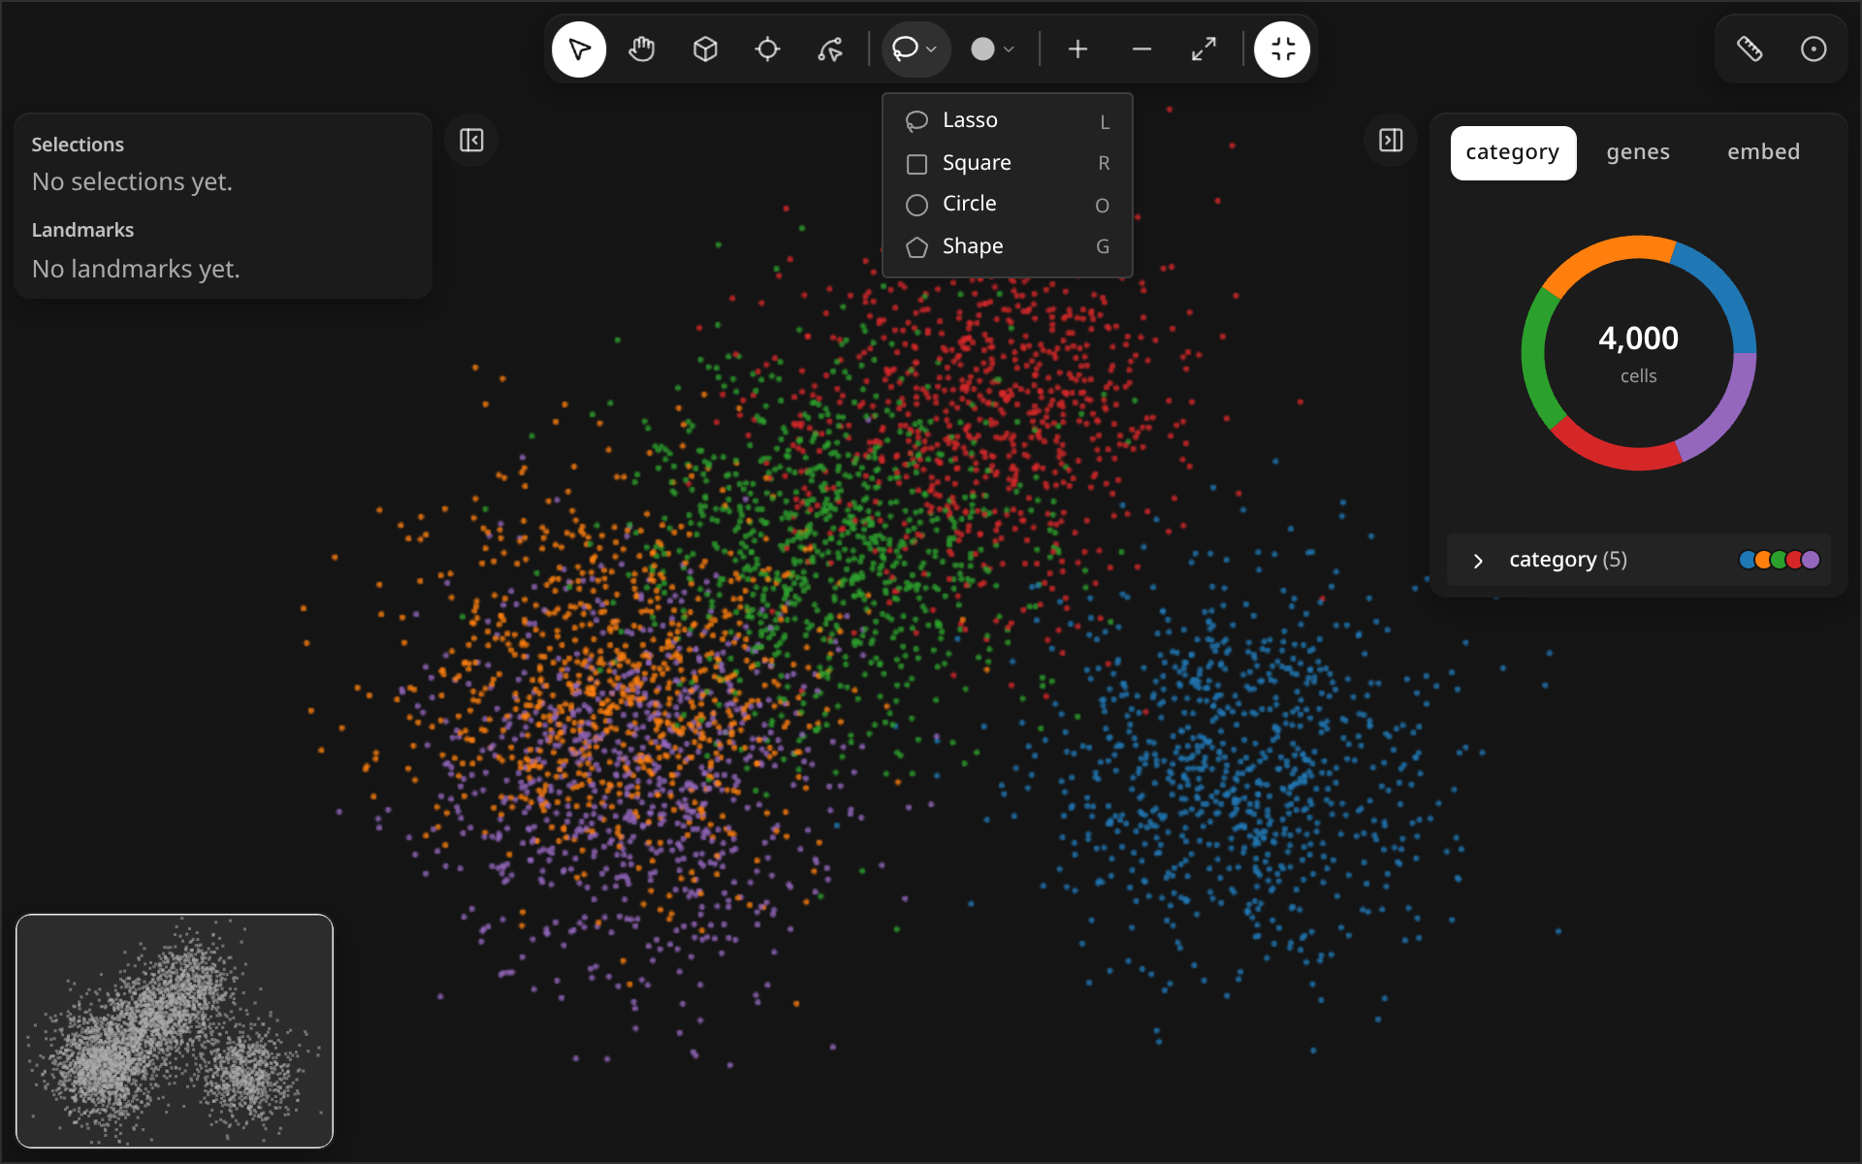Image resolution: width=1862 pixels, height=1164 pixels.
Task: Choose the path pointer landmark tool
Action: coord(830,49)
